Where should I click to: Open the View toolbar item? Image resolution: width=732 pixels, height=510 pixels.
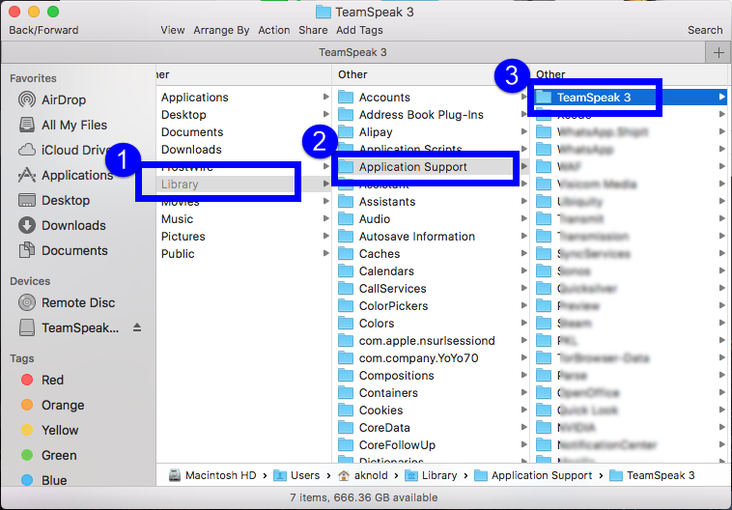click(x=172, y=30)
